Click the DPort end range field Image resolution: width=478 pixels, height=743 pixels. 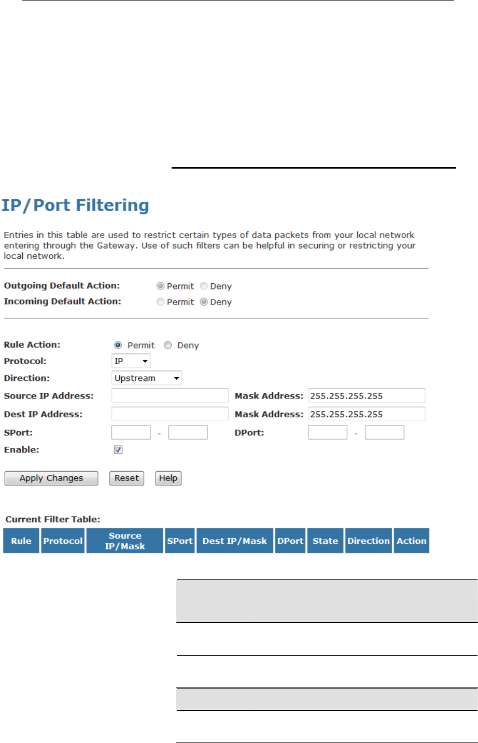(x=384, y=433)
